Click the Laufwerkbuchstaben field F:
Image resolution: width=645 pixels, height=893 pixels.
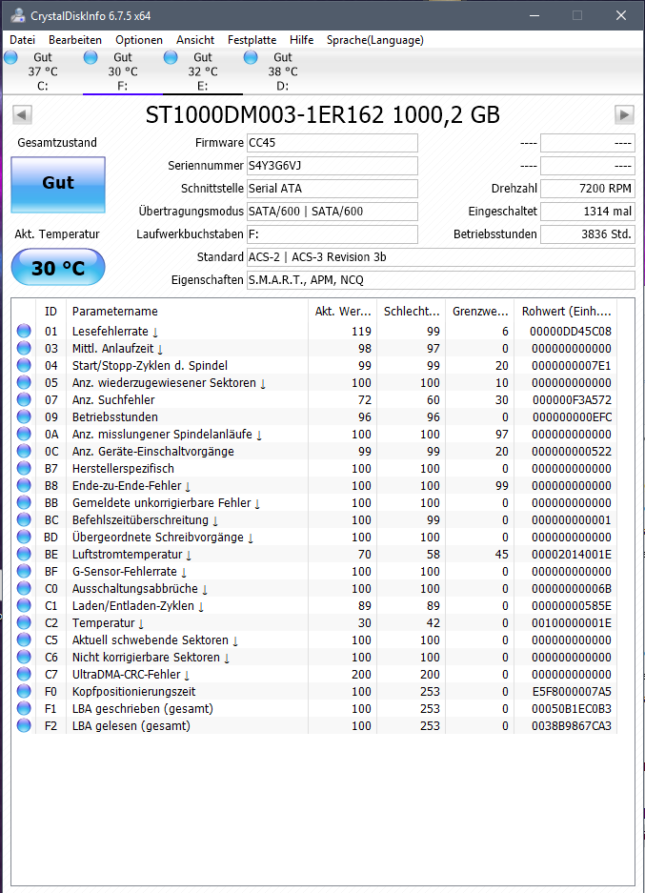pos(332,233)
